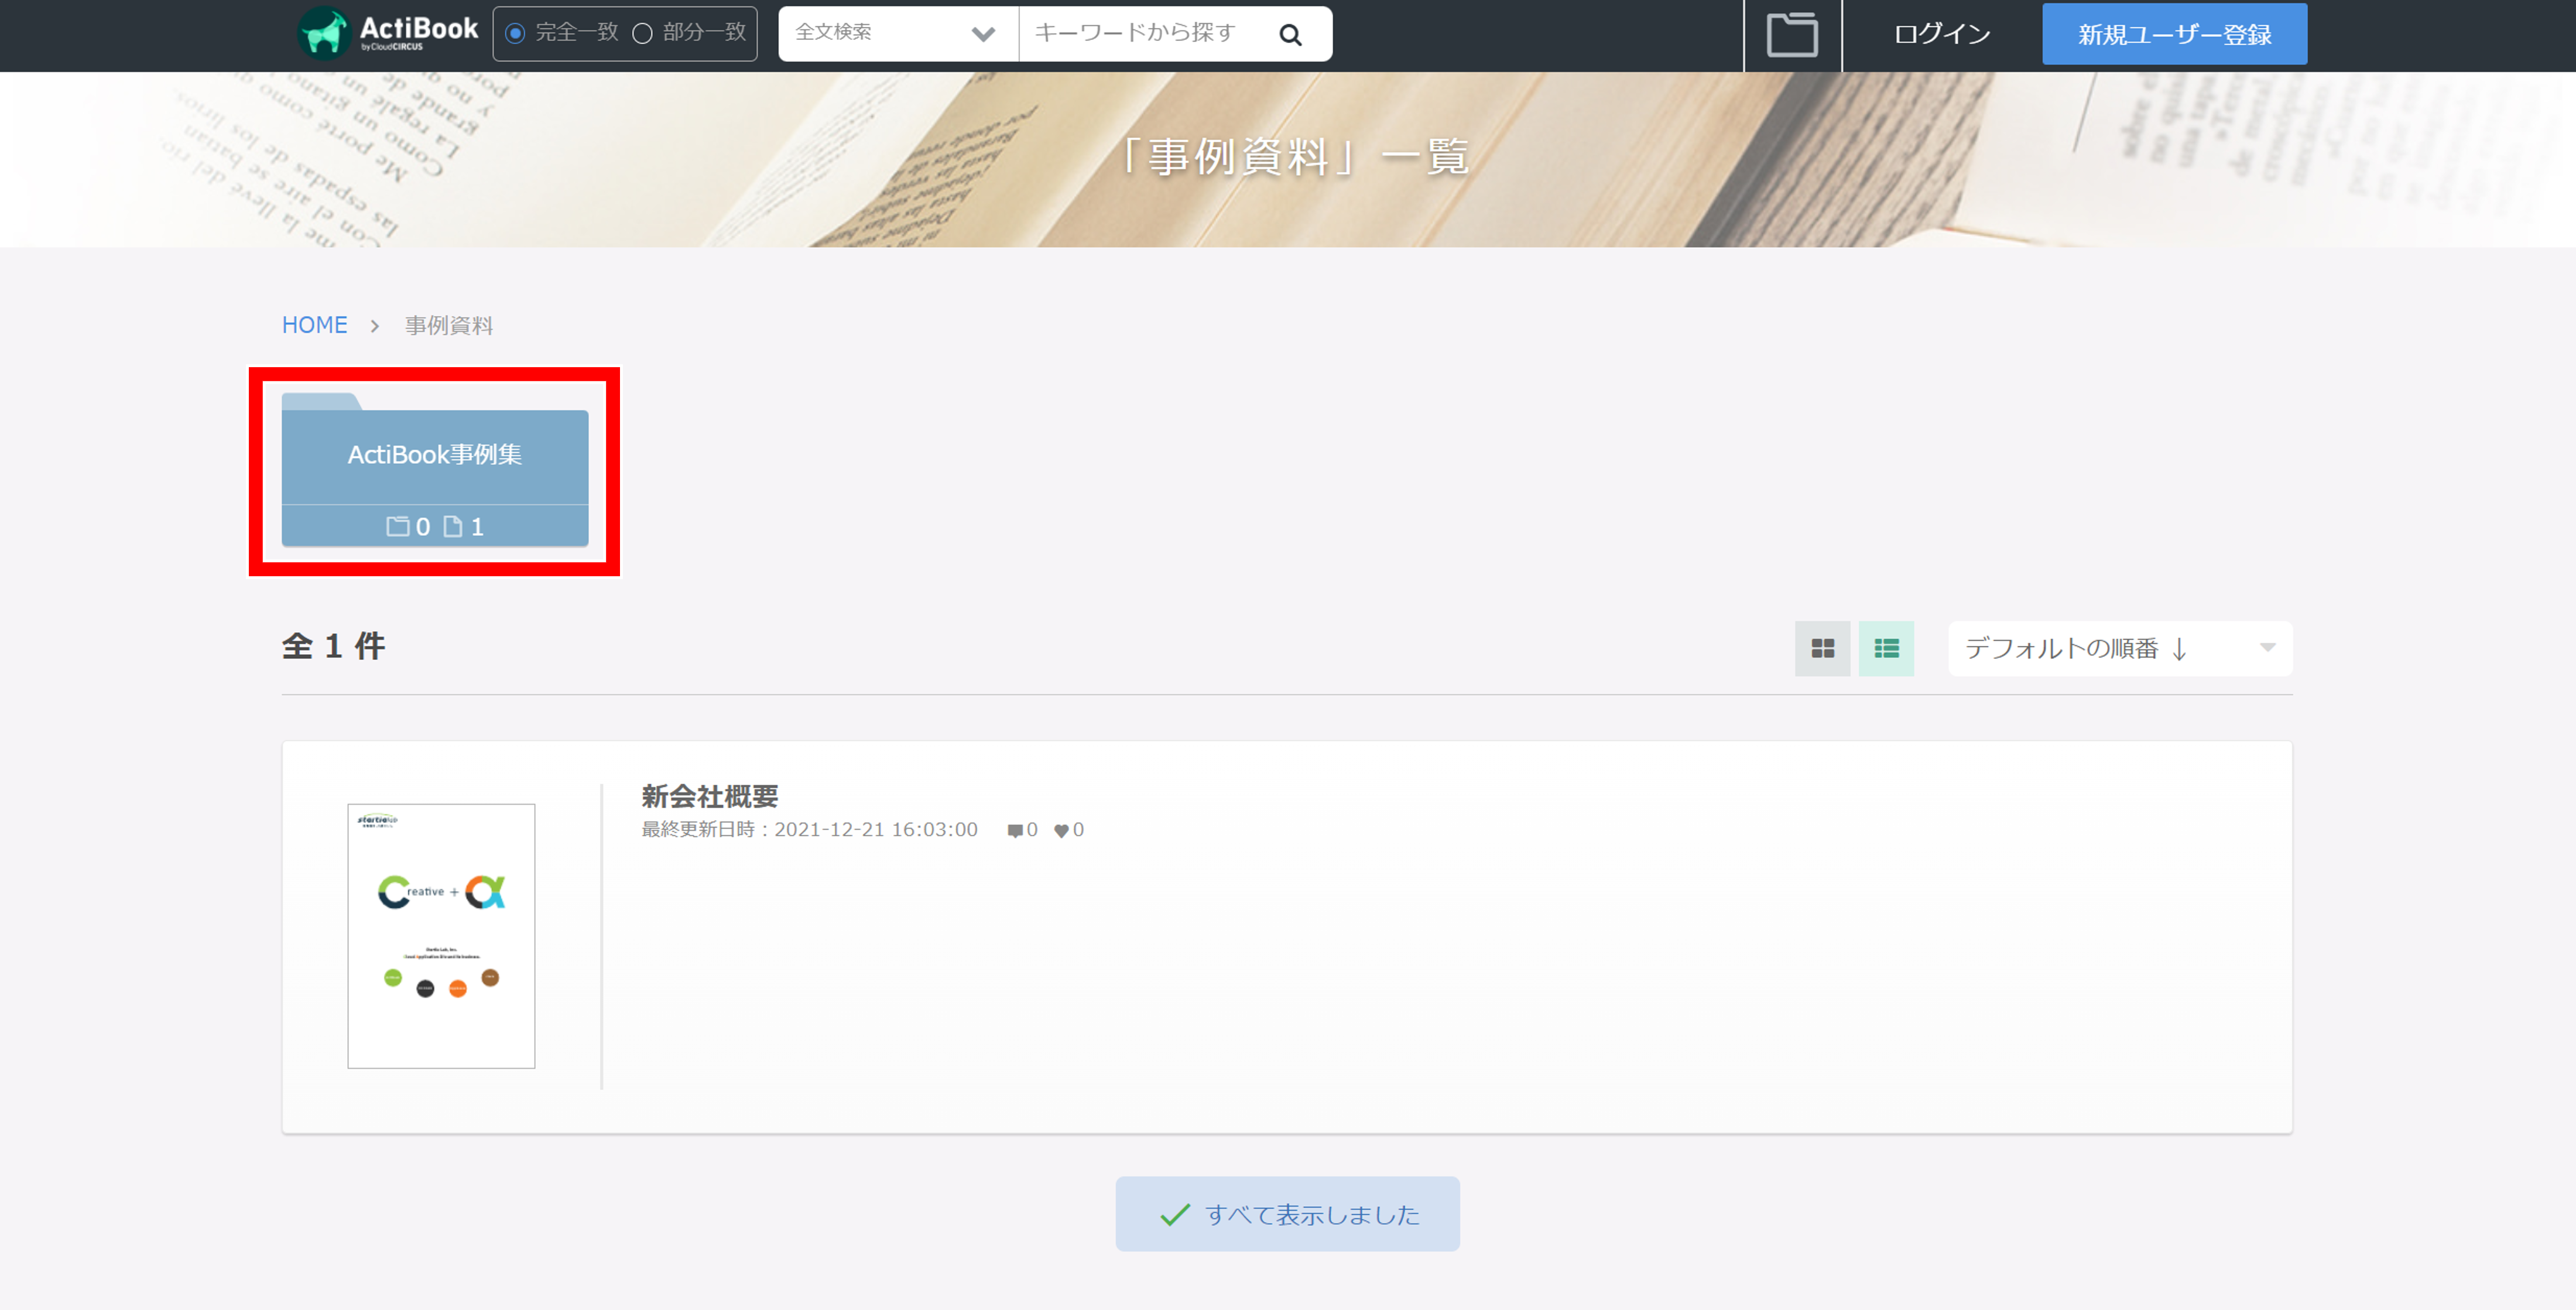
Task: Switch to grid view layout
Action: point(1822,648)
